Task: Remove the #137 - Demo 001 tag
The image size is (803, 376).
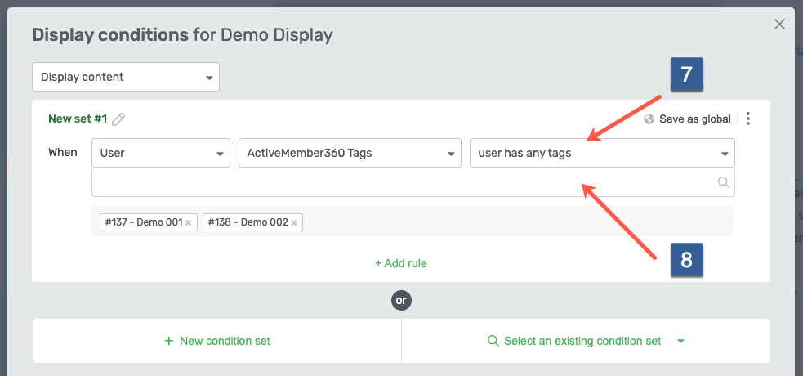Action: point(188,223)
